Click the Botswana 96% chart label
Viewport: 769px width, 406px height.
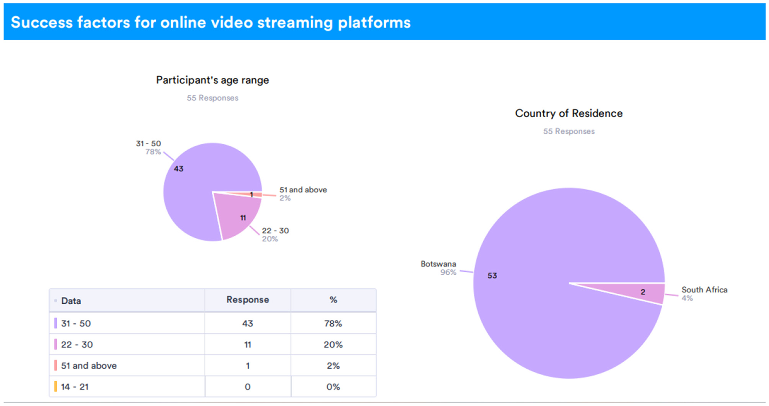tap(439, 268)
